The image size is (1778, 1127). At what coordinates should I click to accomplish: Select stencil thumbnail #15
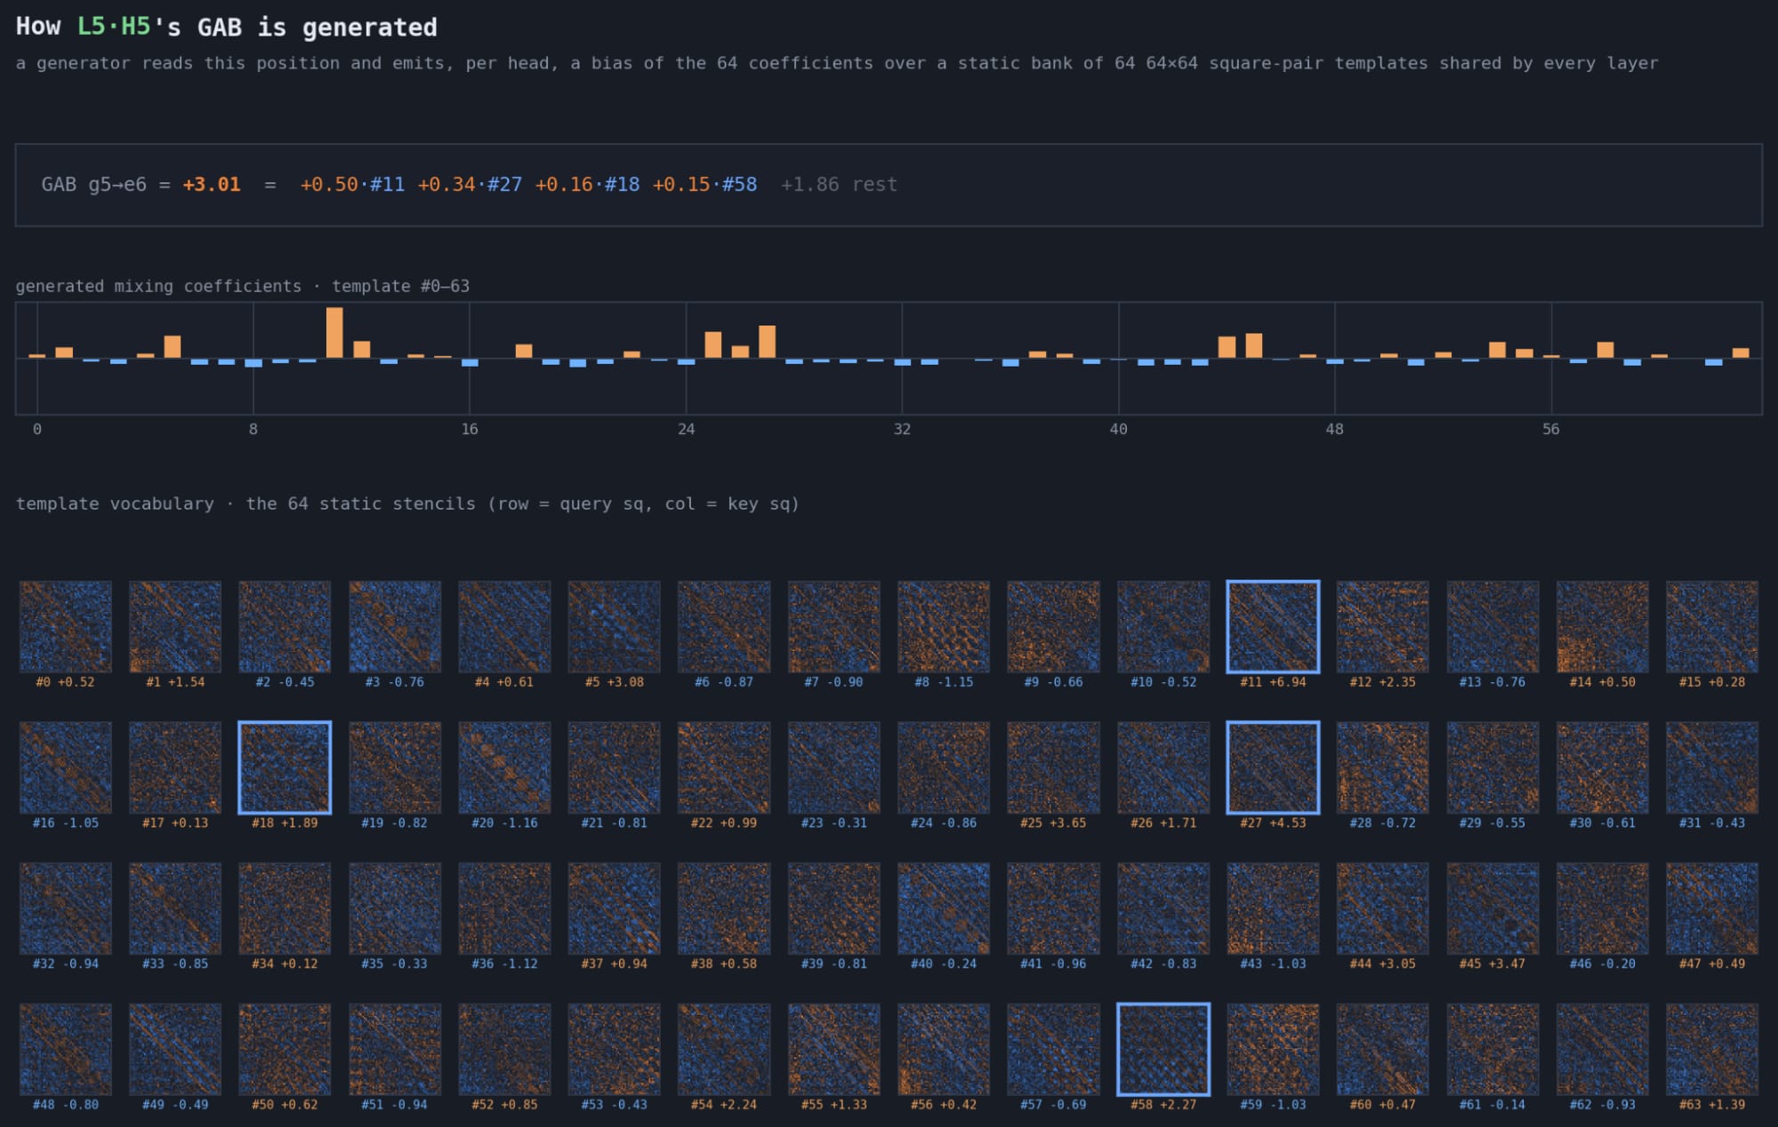tap(1712, 627)
